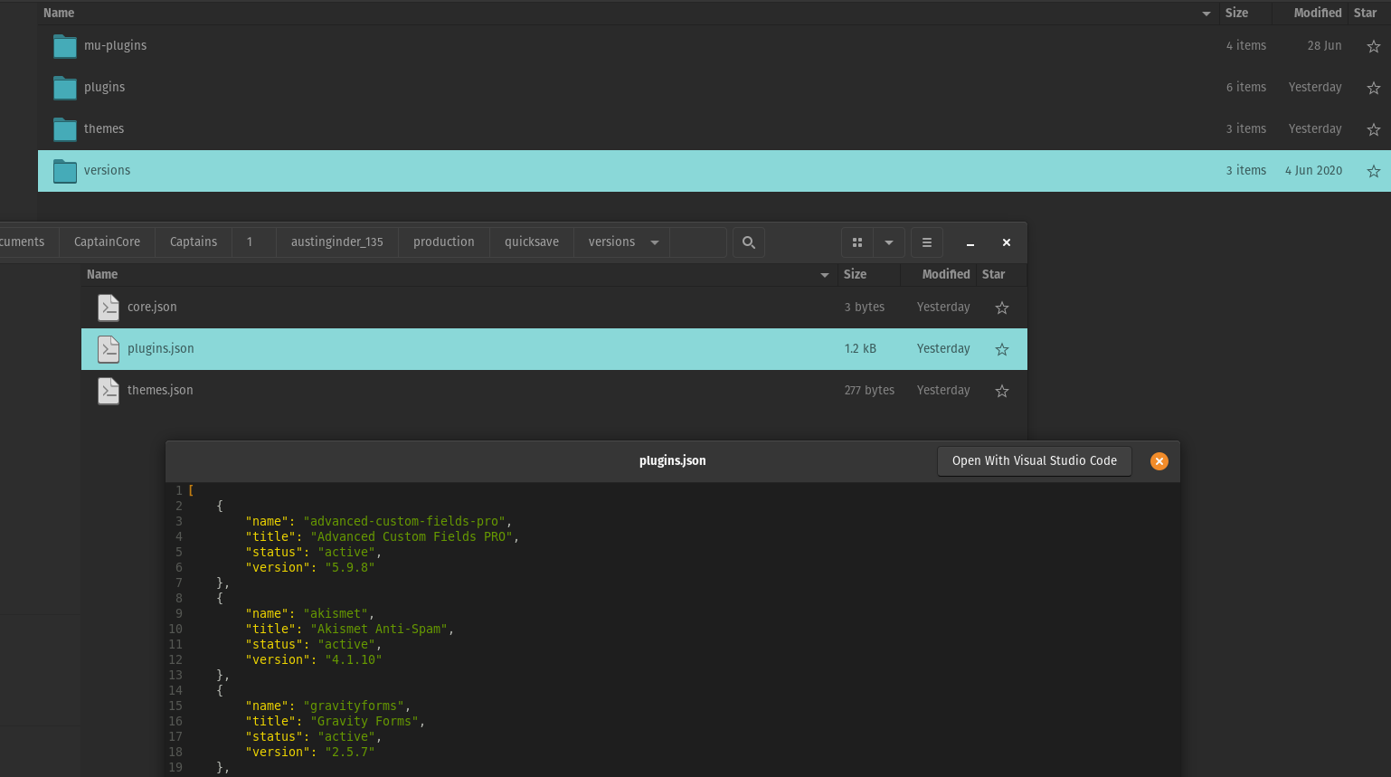Go to the production breadcrumb
Viewport: 1391px width, 777px height.
point(443,242)
